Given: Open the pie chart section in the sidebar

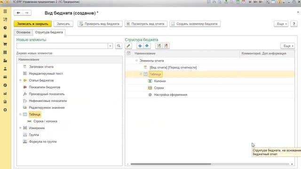Looking at the screenshot, I should (x=5, y=28).
